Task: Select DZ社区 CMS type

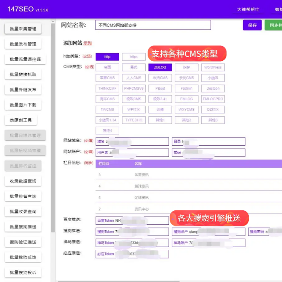Action: coord(213,110)
